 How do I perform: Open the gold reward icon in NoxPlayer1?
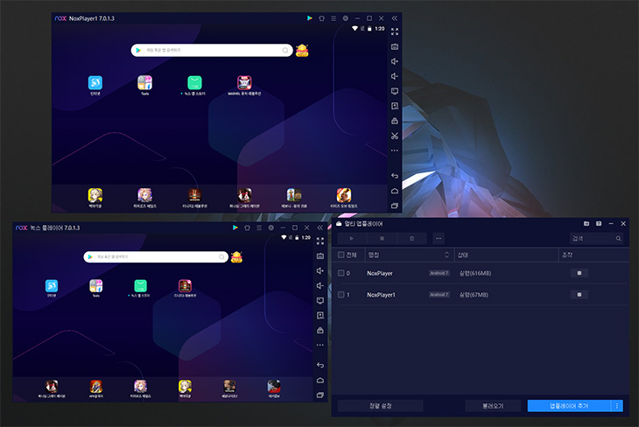coord(302,50)
